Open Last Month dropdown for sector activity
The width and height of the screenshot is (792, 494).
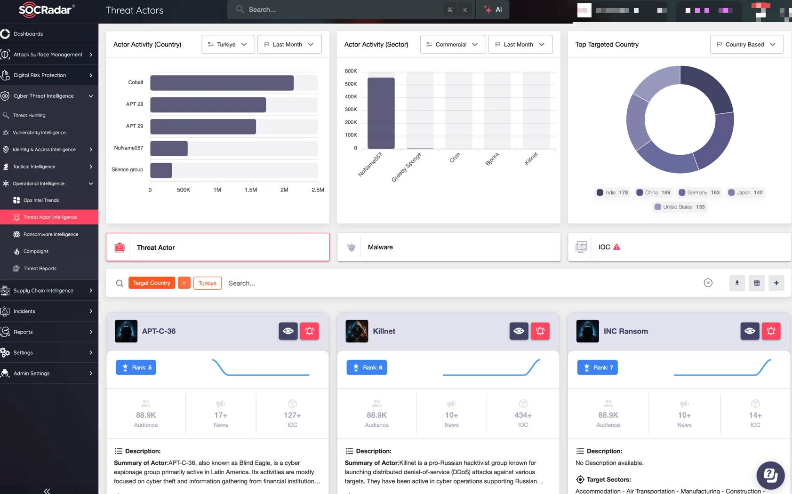[520, 44]
